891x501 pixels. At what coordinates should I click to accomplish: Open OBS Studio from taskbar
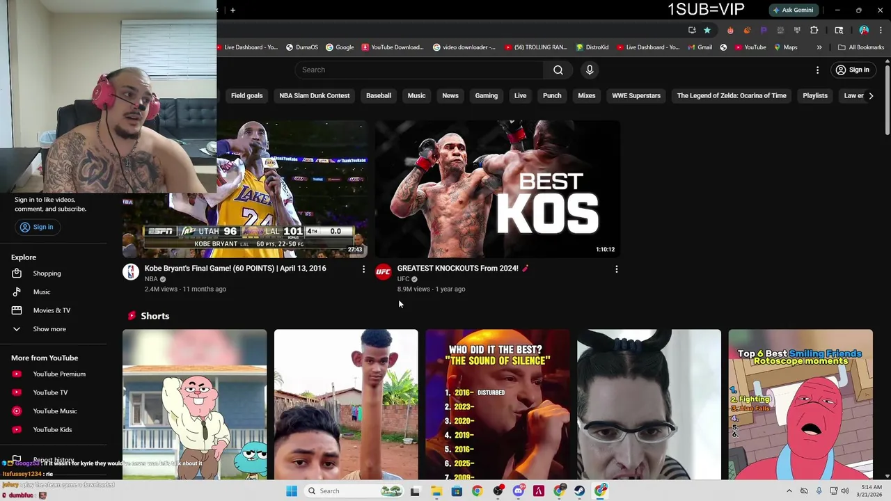tap(498, 491)
